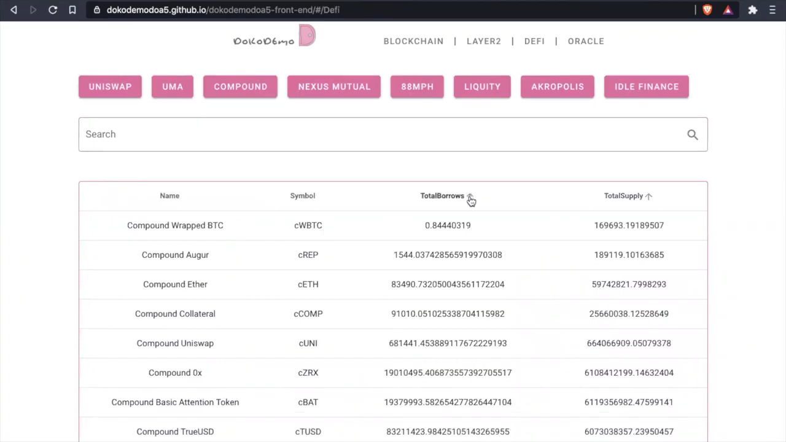Select the Compound TrueUSD row name
Screen dimensions: 786x442
[x=175, y=432]
